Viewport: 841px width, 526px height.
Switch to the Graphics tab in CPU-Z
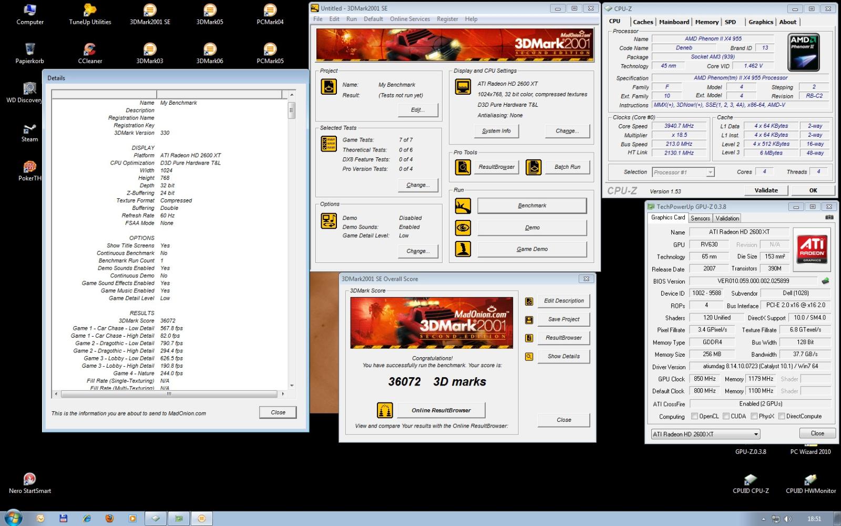pos(761,22)
